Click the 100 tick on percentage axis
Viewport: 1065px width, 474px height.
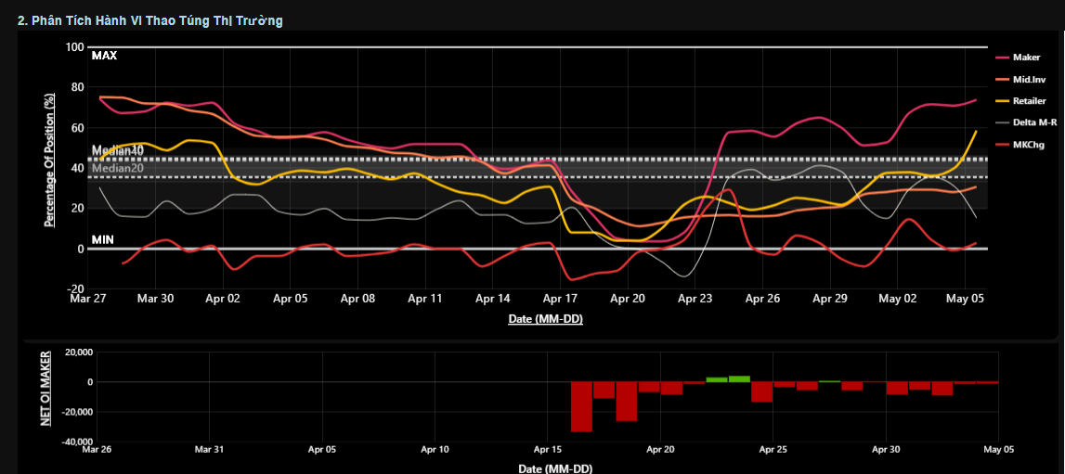(x=74, y=47)
